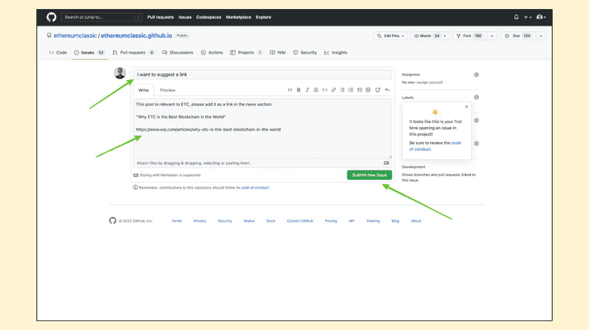The width and height of the screenshot is (589, 330).
Task: Open the user avatar menu
Action: (541, 17)
